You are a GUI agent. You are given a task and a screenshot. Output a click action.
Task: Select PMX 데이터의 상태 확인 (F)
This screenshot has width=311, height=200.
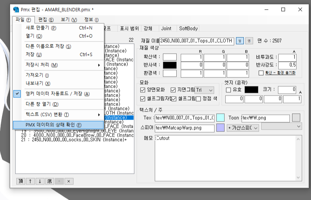point(58,125)
